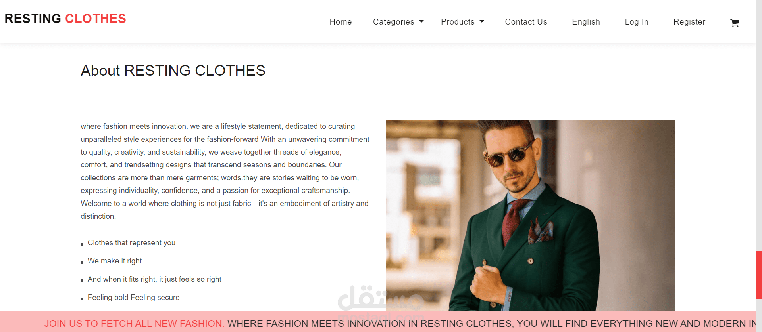Click the JOIN US TO FETCH banner text

coord(134,323)
